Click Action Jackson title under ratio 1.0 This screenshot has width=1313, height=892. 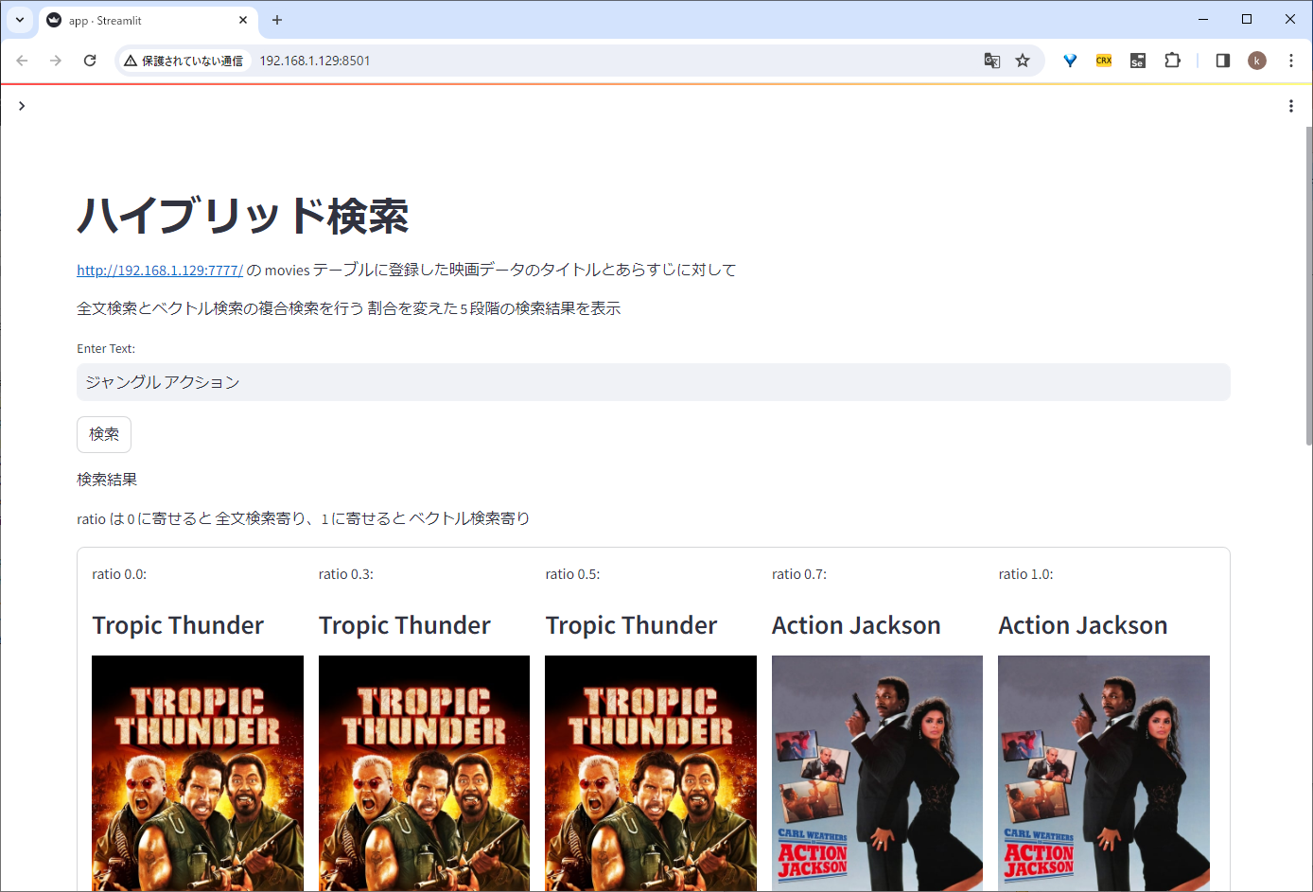[x=1083, y=626]
